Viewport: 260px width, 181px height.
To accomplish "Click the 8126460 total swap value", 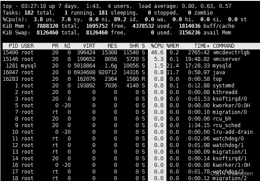I will [x=47, y=33].
